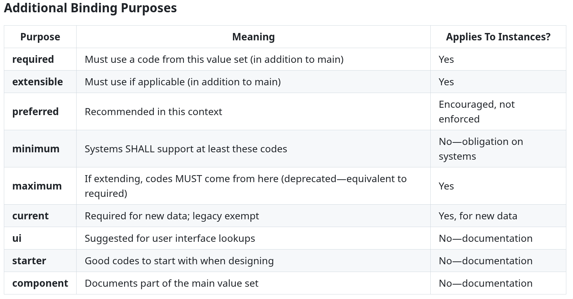Select the component purpose cell
The image size is (573, 299).
pos(40,283)
